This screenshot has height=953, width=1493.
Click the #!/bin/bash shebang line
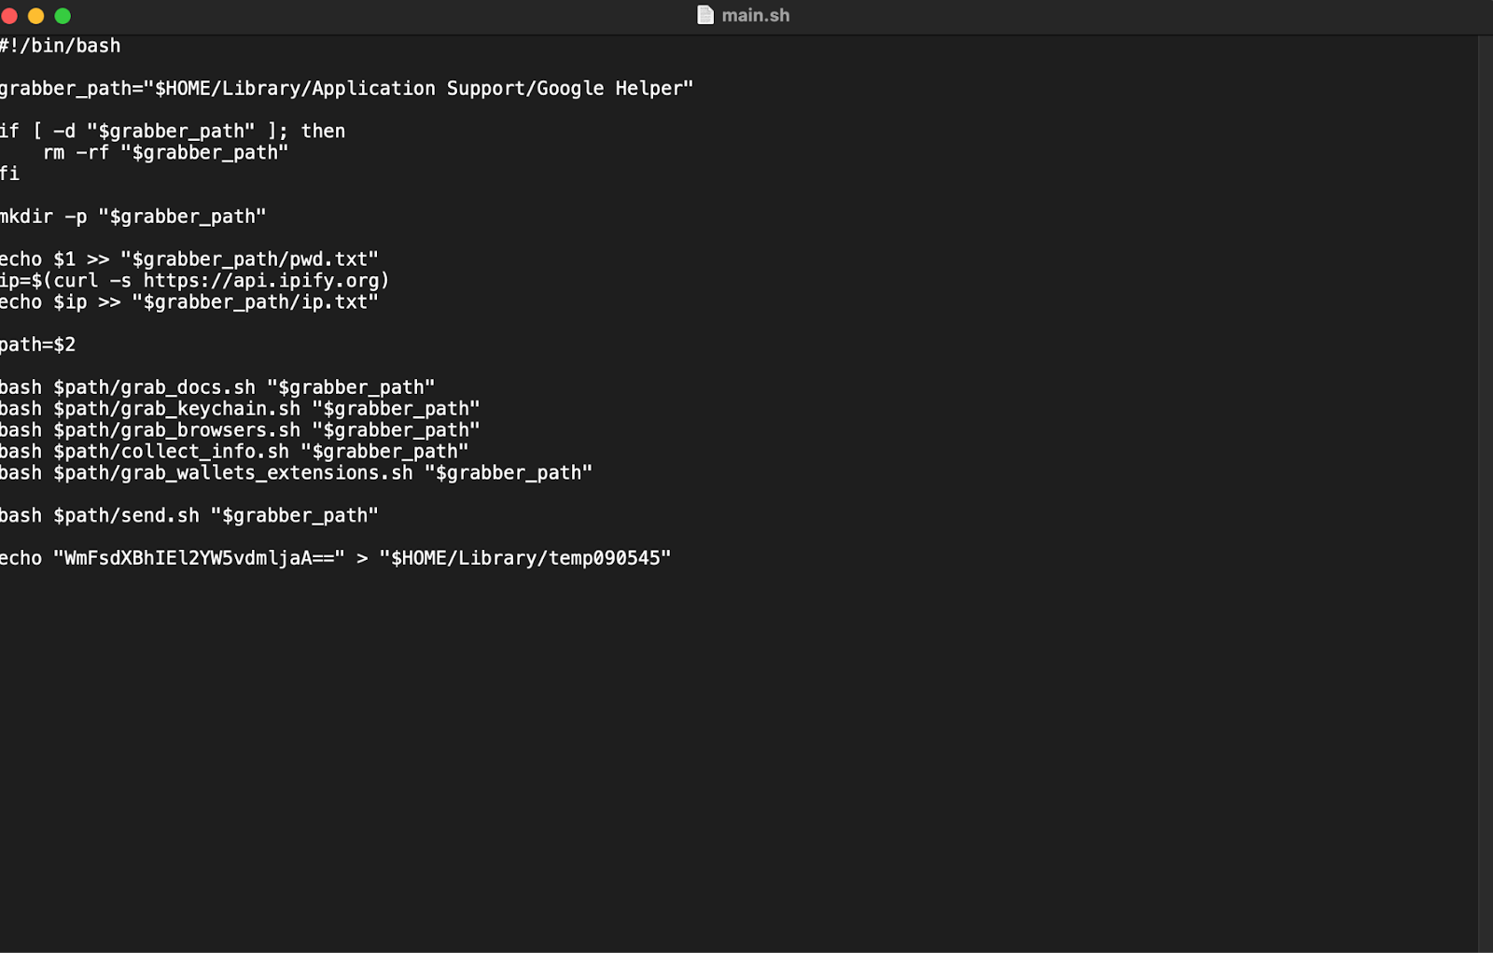(x=61, y=46)
